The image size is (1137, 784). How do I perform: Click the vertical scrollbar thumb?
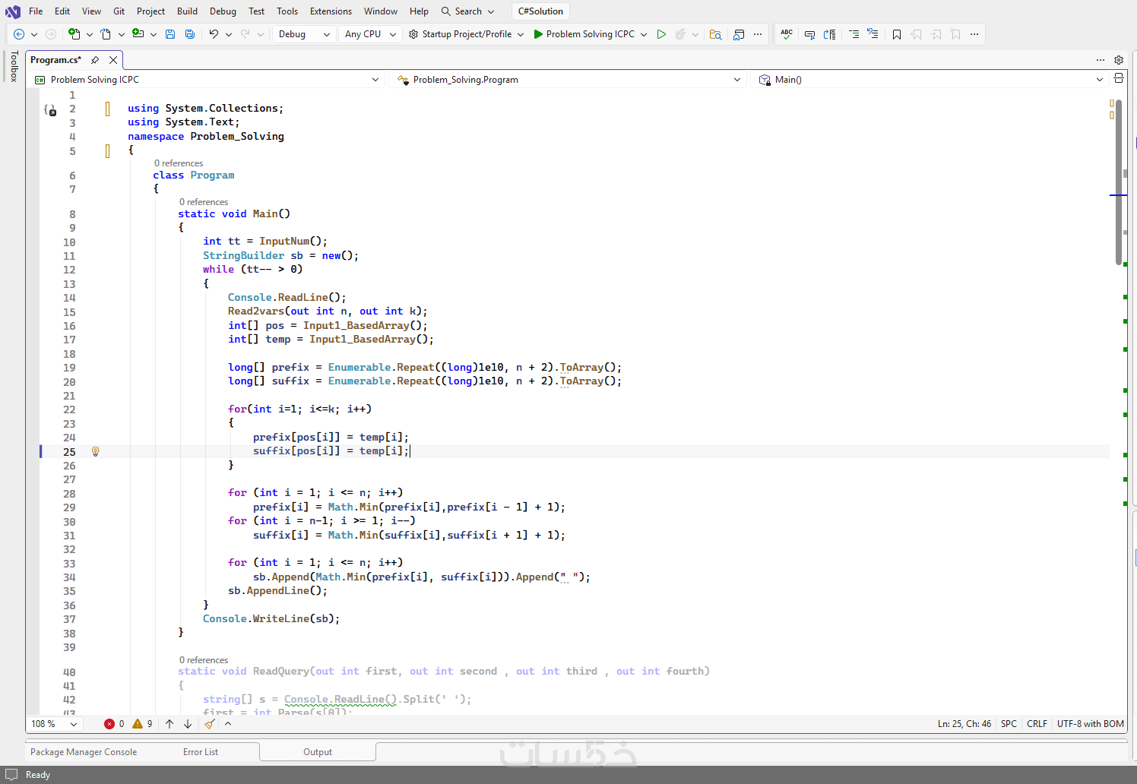pos(1119,182)
